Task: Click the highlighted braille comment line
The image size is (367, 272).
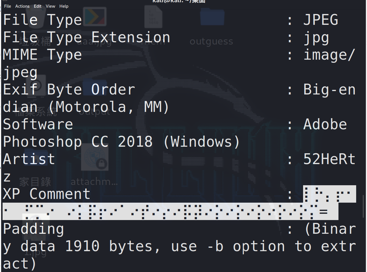Action: pyautogui.click(x=170, y=211)
